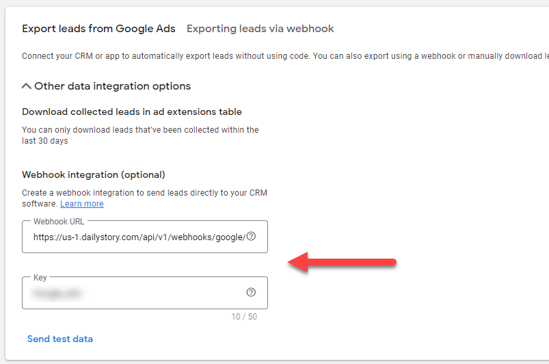This screenshot has height=364, width=549.
Task: Click the help icon in Key field
Action: 251,292
